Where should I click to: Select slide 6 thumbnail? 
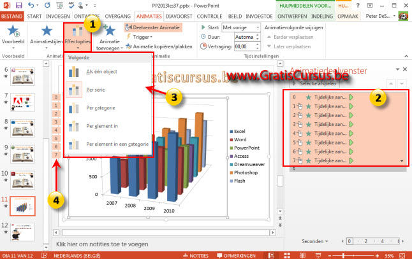(x=22, y=76)
